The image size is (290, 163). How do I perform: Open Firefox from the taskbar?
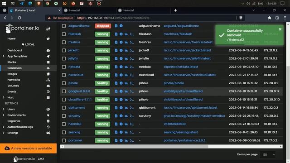point(73,4)
